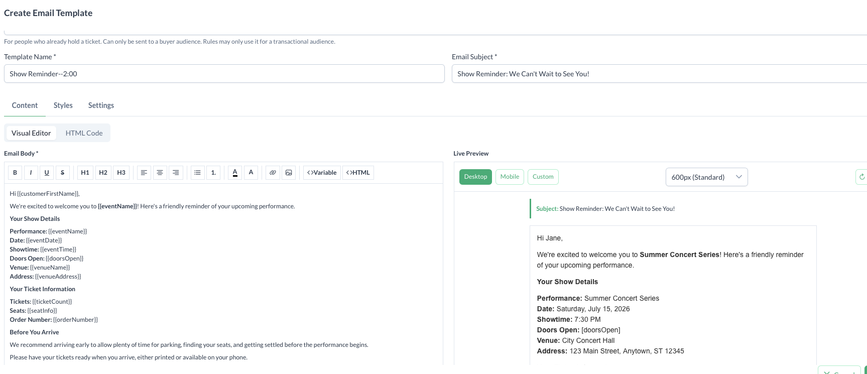The height and width of the screenshot is (374, 867).
Task: Switch preview to Desktop
Action: pos(475,177)
